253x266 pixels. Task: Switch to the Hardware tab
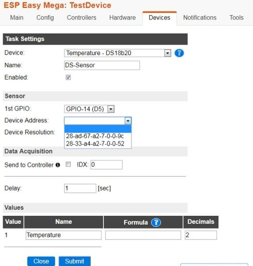[122, 18]
